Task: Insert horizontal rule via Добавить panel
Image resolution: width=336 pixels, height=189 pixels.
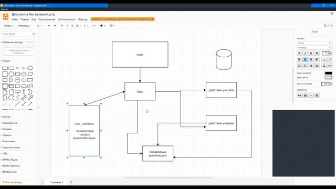Action: (x=311, y=96)
